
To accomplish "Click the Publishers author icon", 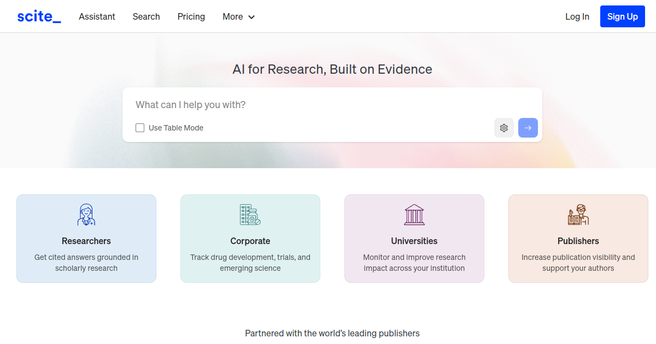I will 578,215.
